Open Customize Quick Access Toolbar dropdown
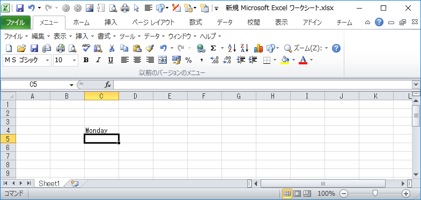The height and width of the screenshot is (200, 421). tap(217, 9)
